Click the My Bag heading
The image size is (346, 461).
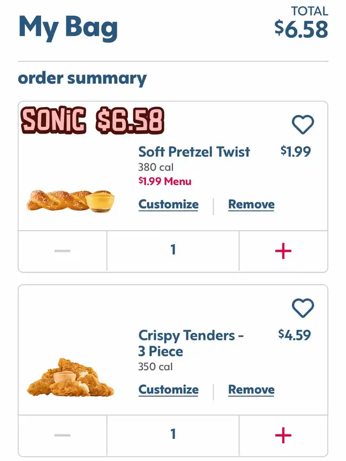(x=68, y=27)
